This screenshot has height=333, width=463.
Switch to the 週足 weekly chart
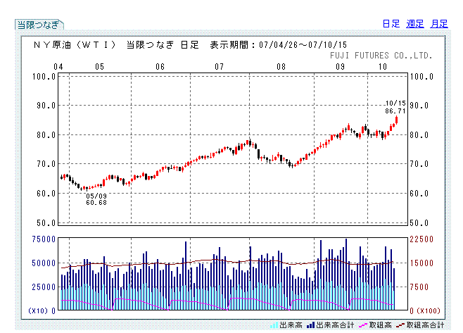[x=415, y=24]
